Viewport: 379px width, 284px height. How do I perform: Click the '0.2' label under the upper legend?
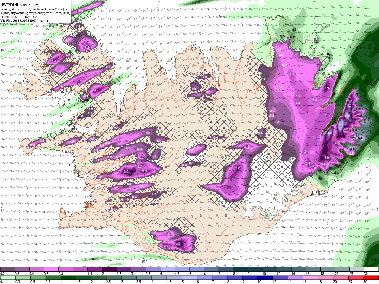click(x=2, y=274)
